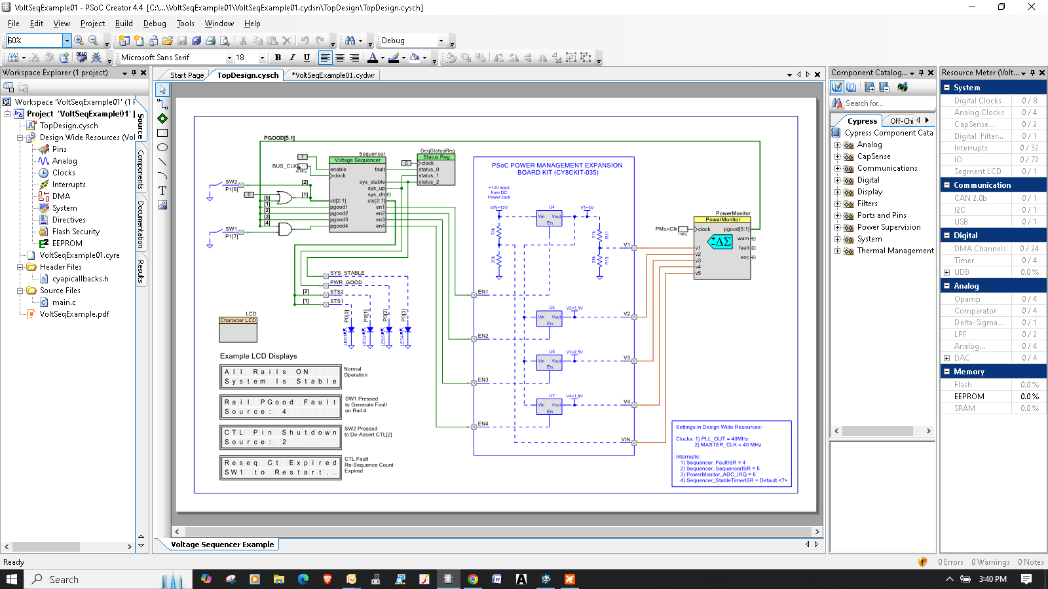The width and height of the screenshot is (1048, 589).
Task: Click the Debug bug icon
Action: click(x=96, y=58)
